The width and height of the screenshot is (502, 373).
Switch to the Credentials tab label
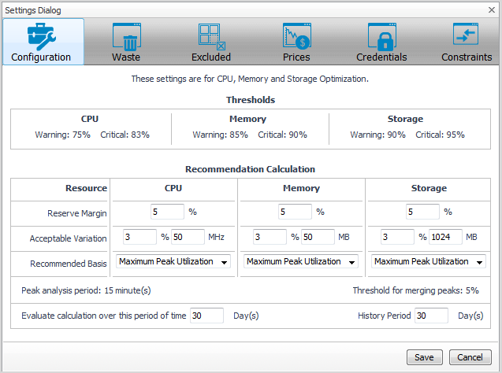(x=381, y=57)
